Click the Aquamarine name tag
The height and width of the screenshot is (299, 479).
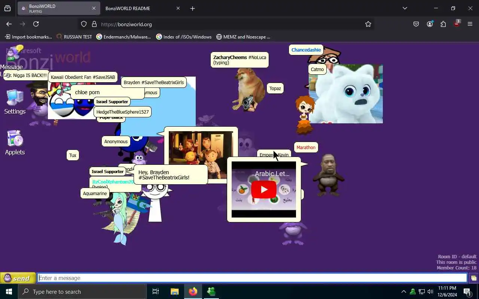[95, 193]
